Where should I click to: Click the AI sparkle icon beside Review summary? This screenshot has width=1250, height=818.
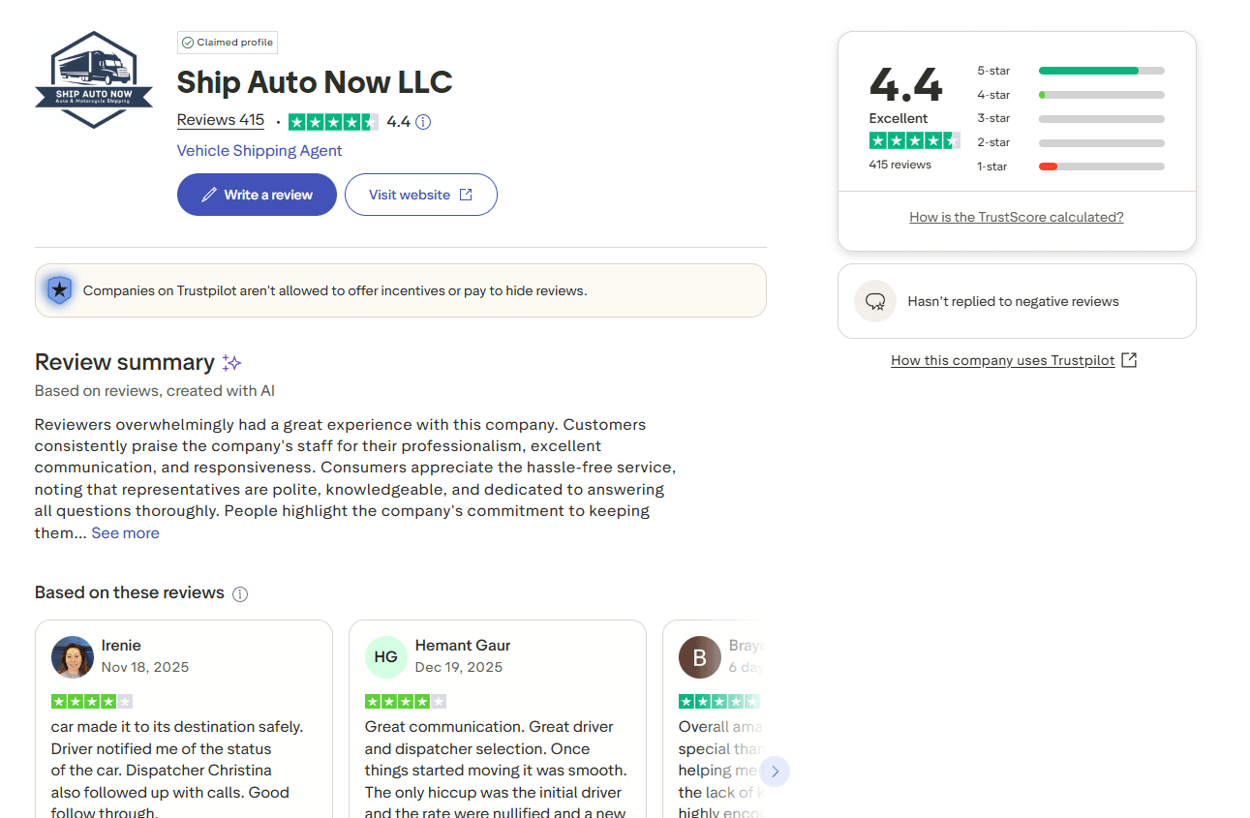231,363
